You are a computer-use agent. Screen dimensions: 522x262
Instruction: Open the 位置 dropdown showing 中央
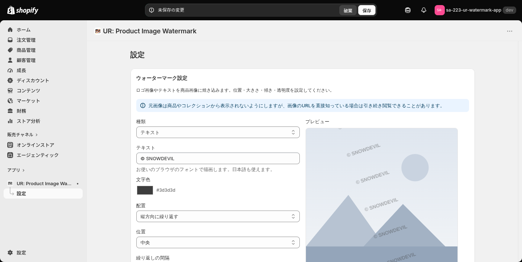218,242
